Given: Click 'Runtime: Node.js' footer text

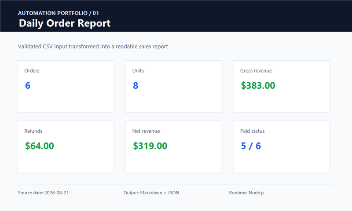Looking at the screenshot, I should pyautogui.click(x=247, y=193).
